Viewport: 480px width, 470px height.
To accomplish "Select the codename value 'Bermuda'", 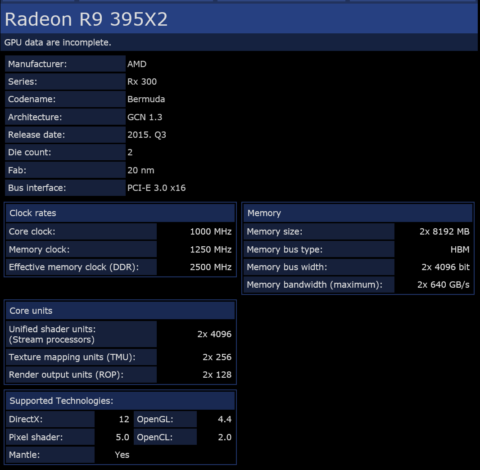I will tap(146, 99).
